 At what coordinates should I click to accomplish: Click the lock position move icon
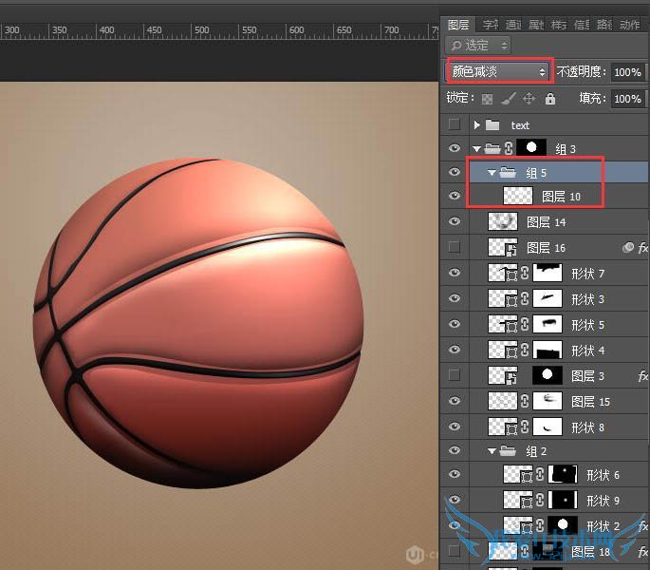(x=529, y=98)
